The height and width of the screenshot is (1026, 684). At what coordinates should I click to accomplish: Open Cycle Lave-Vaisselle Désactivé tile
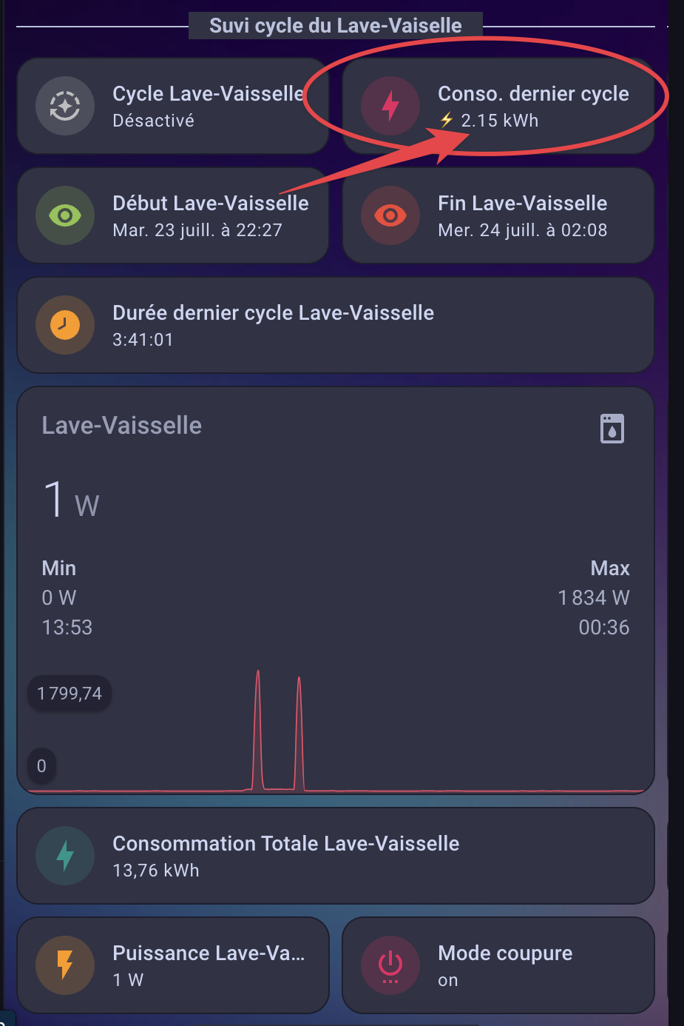tap(207, 106)
